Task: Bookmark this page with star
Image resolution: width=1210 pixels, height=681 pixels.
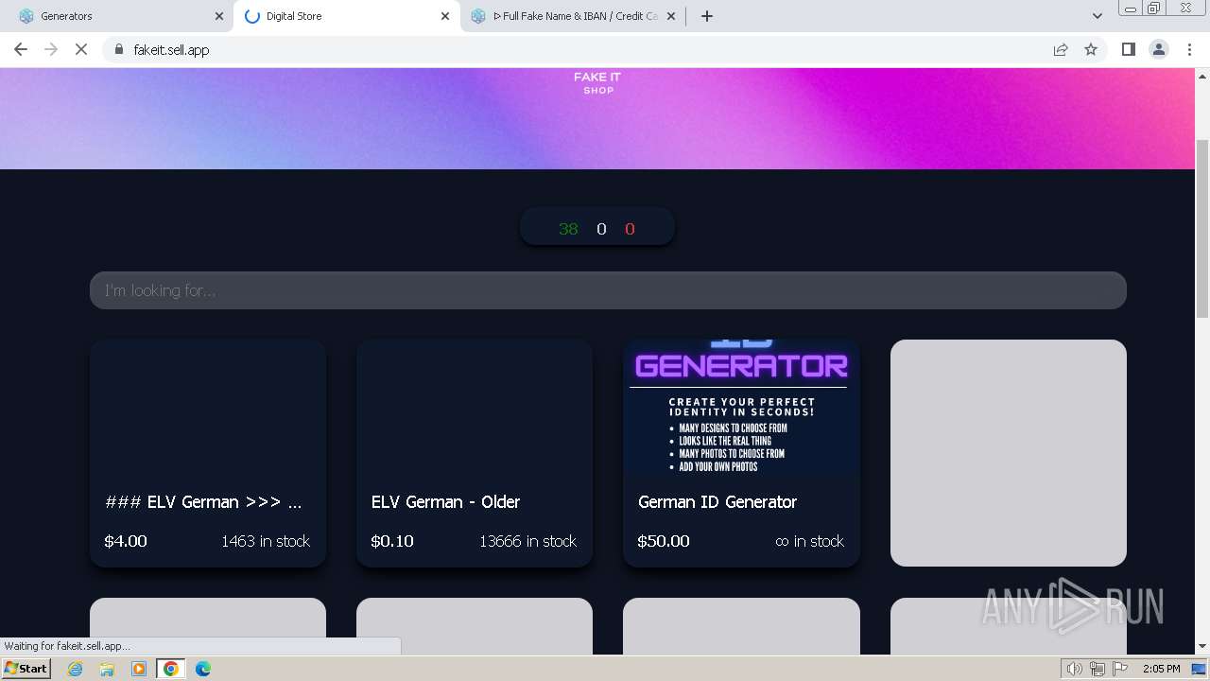Action: 1091,49
